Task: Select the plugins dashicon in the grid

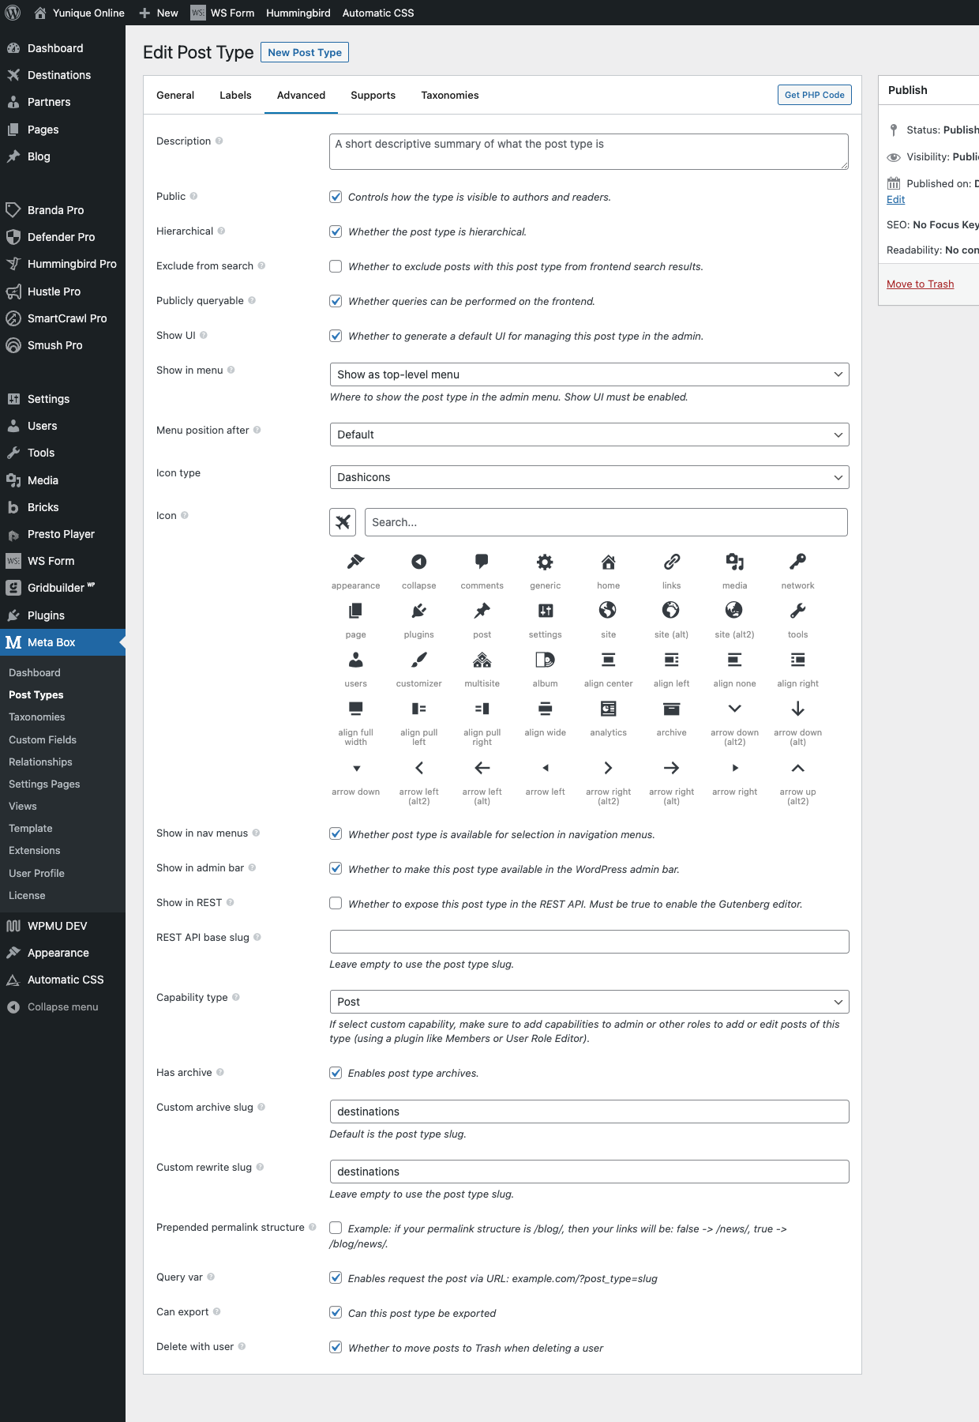Action: point(418,611)
